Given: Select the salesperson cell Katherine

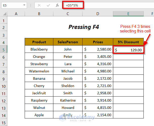Looking at the screenshot, I should click(68, 100).
